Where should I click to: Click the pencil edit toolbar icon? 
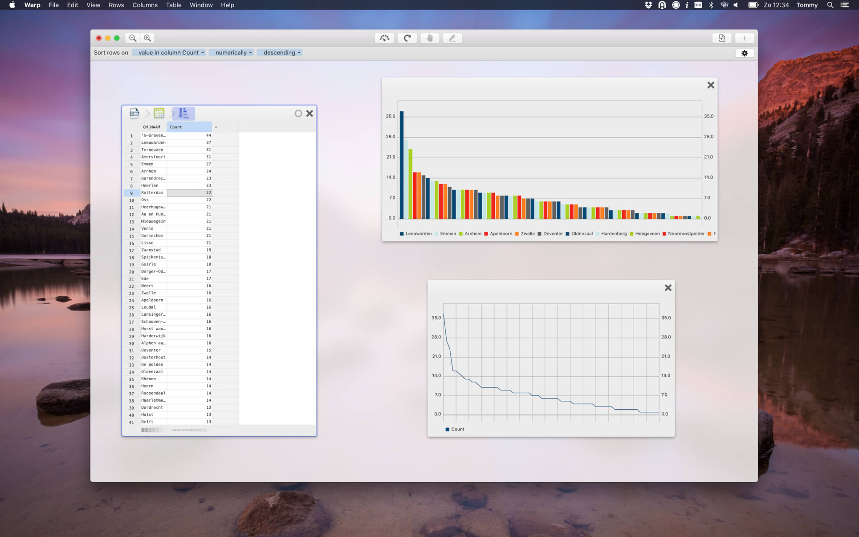coord(452,38)
